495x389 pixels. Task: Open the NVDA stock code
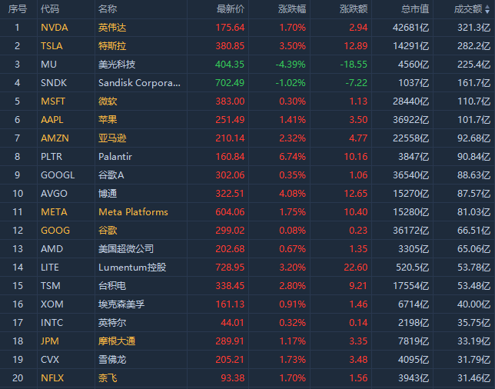click(x=54, y=27)
